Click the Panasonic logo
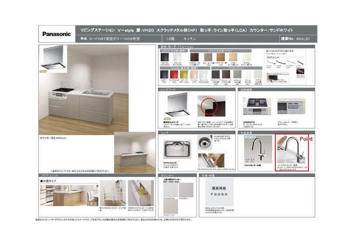The height and width of the screenshot is (248, 350). point(56,34)
